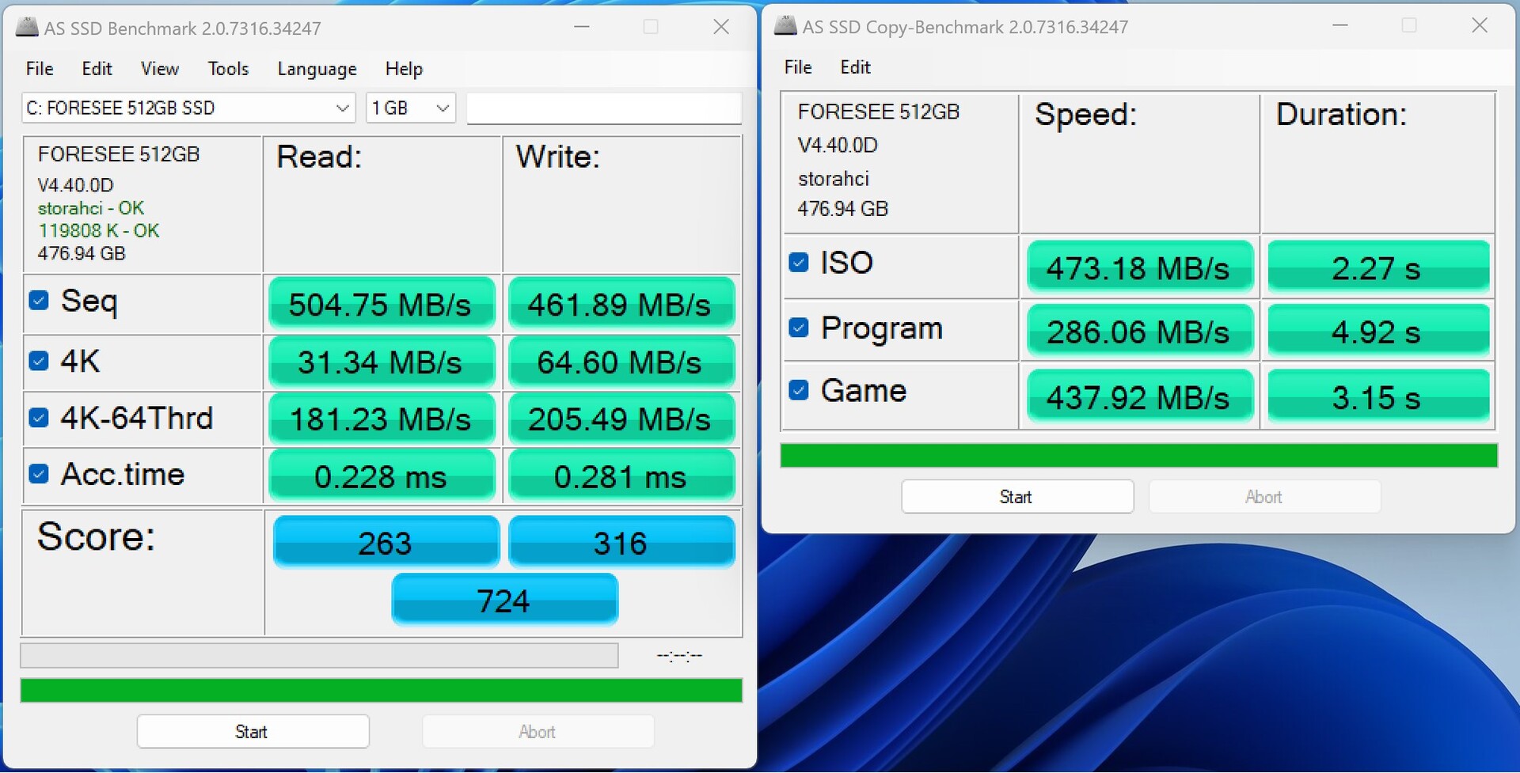Toggle the Program copy test checkbox

tap(799, 328)
